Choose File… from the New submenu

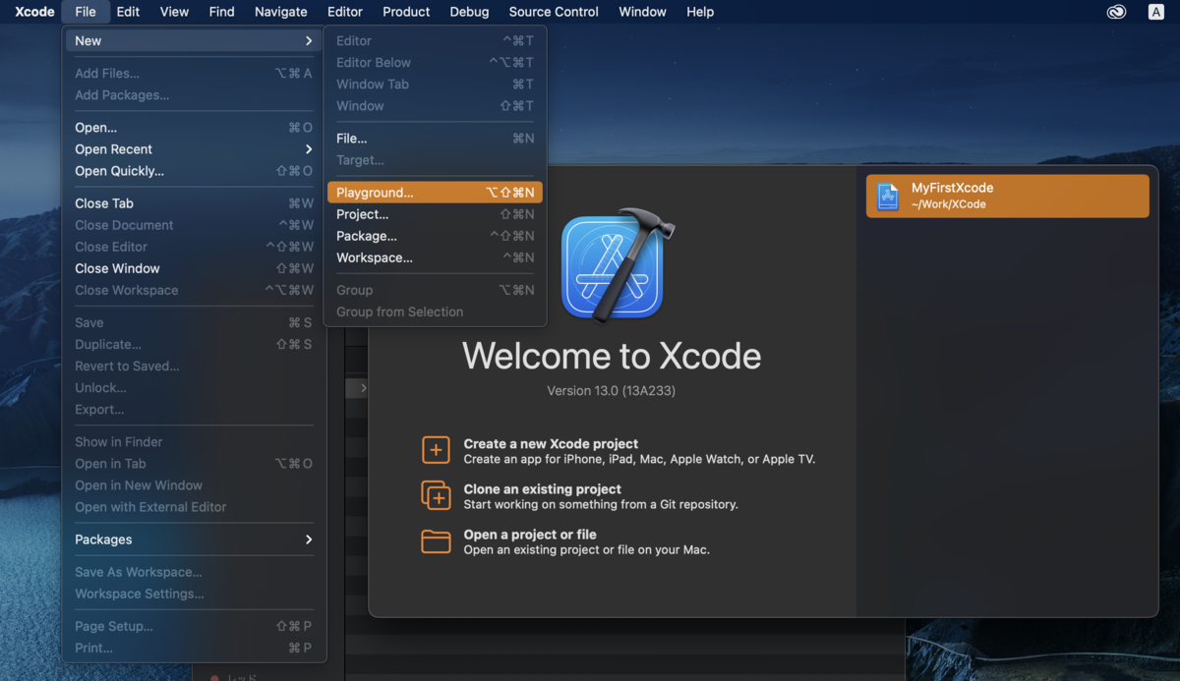coord(435,139)
